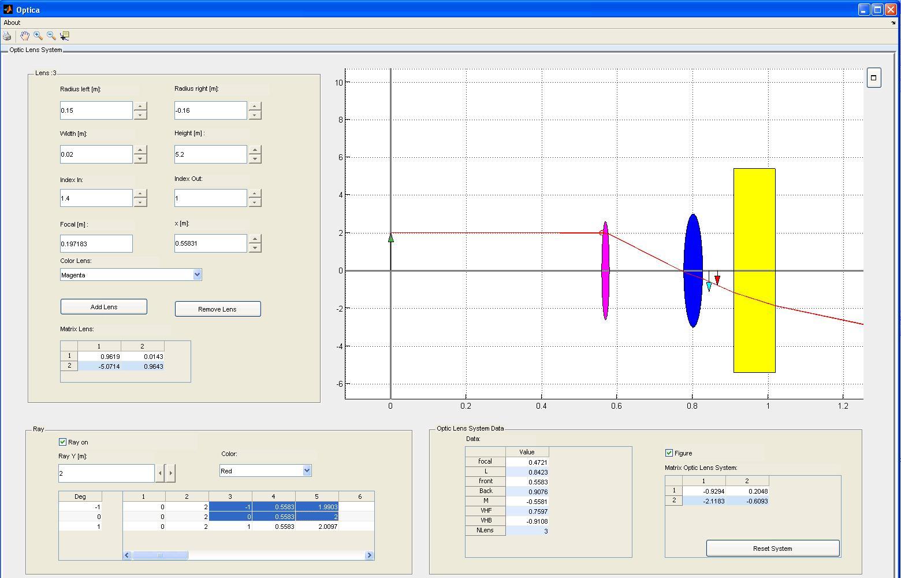Select the Back value 0.9076 cell
Screen dimensions: 901x578
527,492
